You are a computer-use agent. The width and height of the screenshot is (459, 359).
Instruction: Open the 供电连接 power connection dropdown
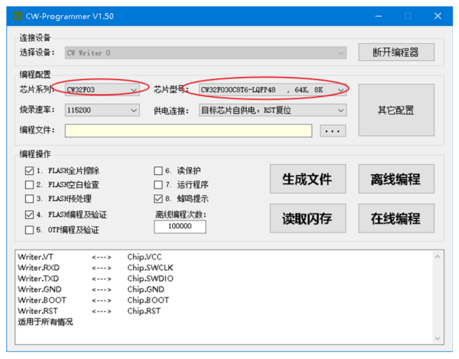coord(273,110)
